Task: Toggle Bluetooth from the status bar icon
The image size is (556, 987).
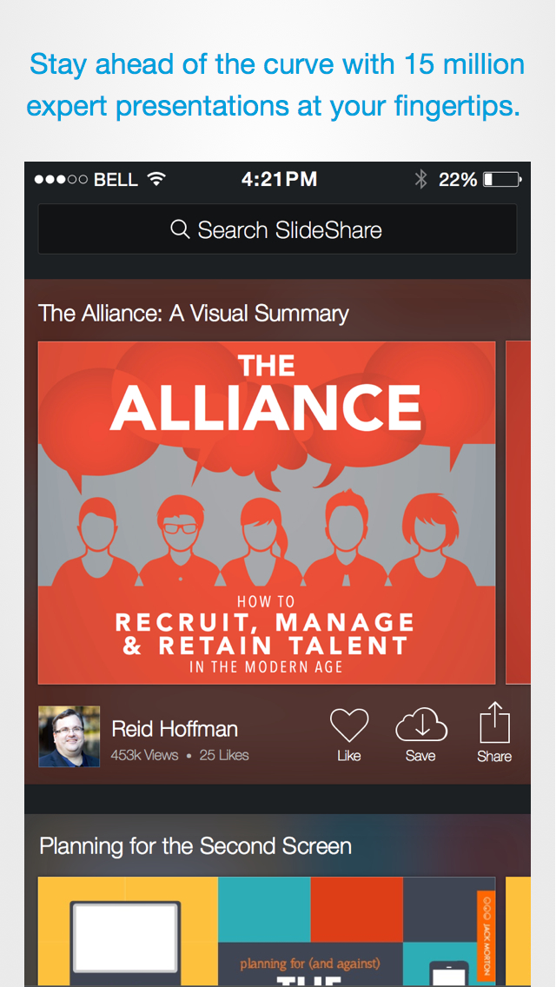Action: (421, 179)
